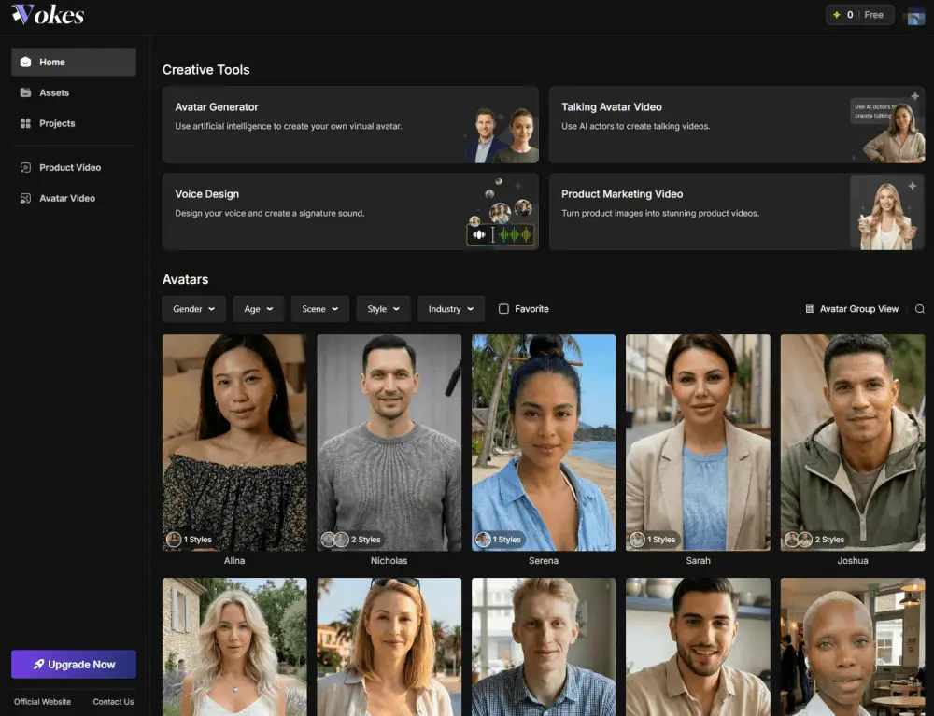Click the search magnifier icon
This screenshot has width=934, height=716.
click(918, 308)
